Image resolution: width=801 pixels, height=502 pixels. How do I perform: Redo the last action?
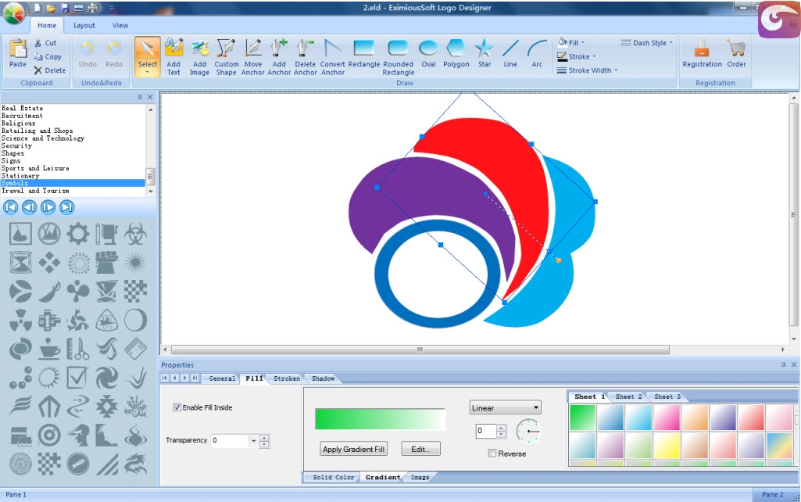pos(114,54)
